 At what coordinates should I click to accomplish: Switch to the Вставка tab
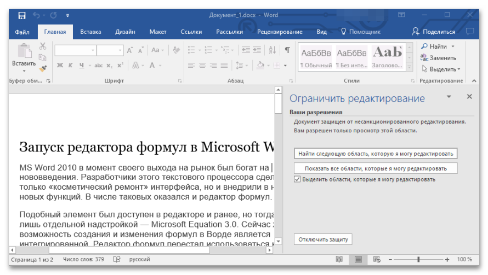90,32
